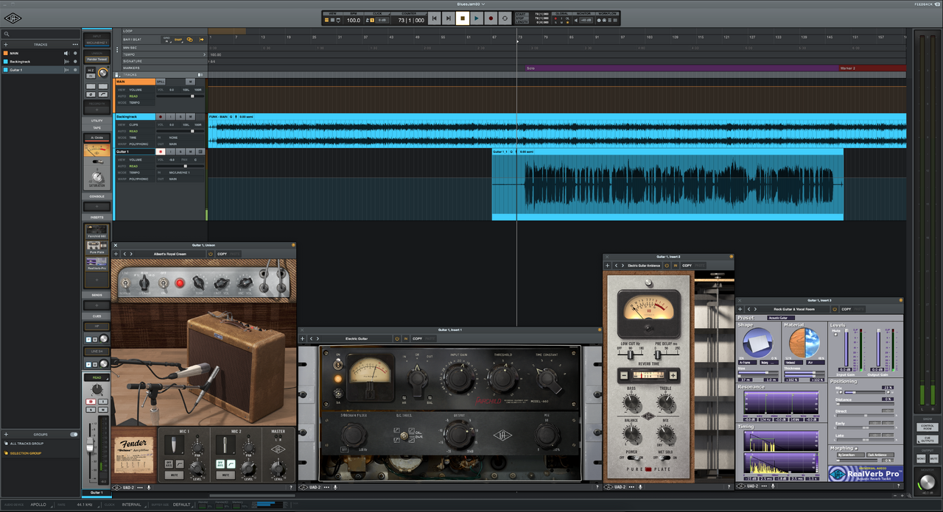Screen dimensions: 943x512
Task: Jump to end with the forward transport button
Action: (x=448, y=18)
